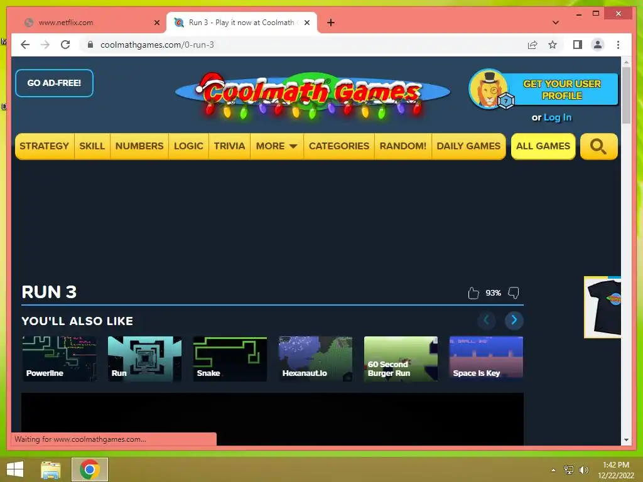Click the next arrow in You'll Also Like

pos(514,320)
